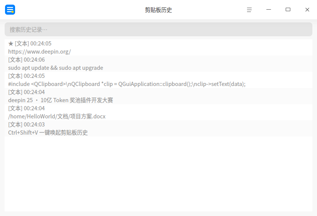Minimize the clipboard history window
317x216 pixels.
click(268, 10)
